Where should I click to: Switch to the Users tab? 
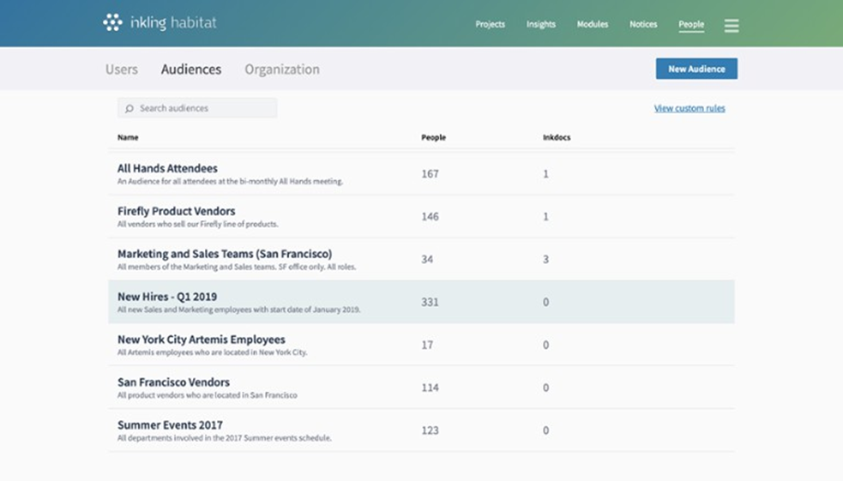(x=122, y=69)
